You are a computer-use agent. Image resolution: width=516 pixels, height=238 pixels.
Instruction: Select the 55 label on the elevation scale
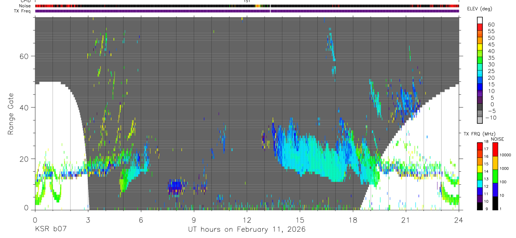click(491, 31)
